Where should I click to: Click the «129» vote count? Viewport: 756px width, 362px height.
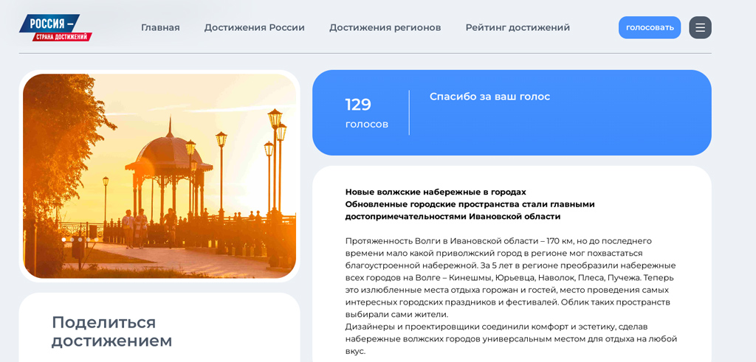(x=358, y=105)
